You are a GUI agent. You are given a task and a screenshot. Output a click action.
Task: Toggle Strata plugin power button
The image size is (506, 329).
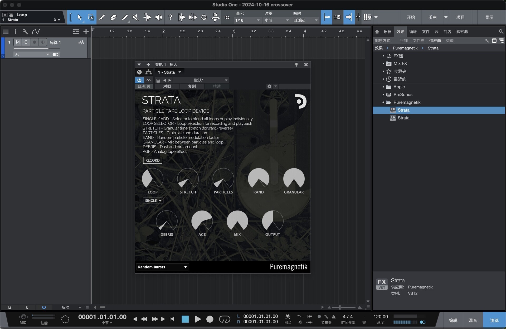coord(139,80)
